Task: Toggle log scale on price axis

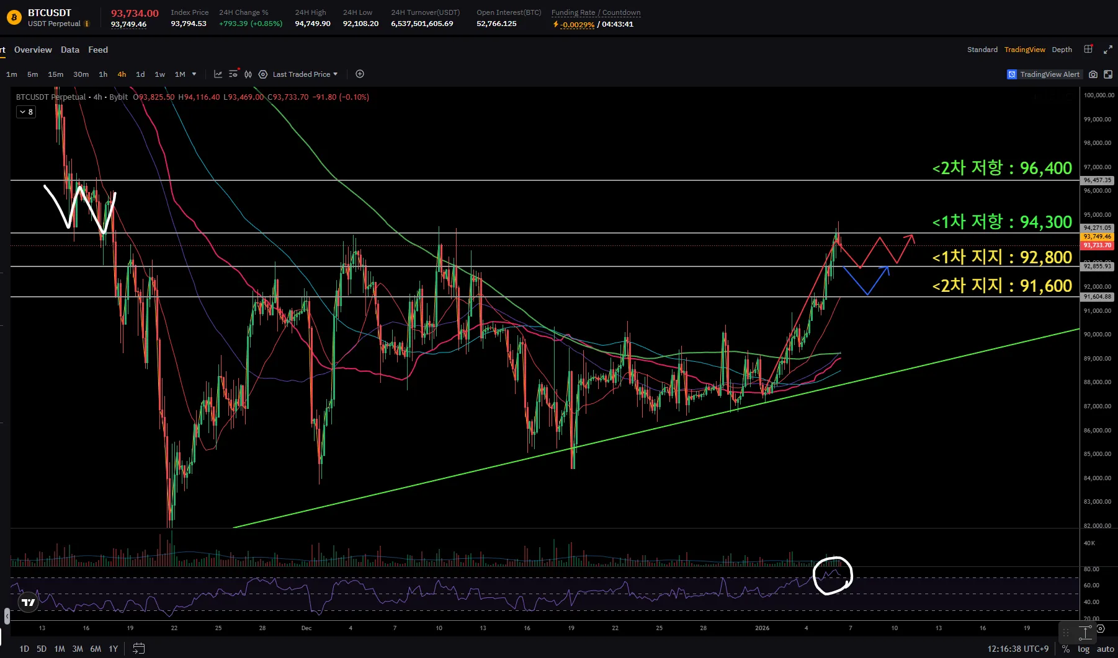Action: (x=1083, y=649)
